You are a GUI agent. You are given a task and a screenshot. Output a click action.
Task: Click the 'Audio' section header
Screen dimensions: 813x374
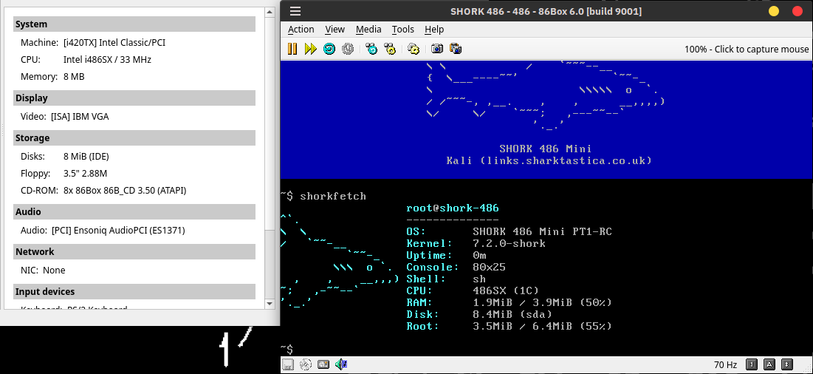(x=134, y=211)
